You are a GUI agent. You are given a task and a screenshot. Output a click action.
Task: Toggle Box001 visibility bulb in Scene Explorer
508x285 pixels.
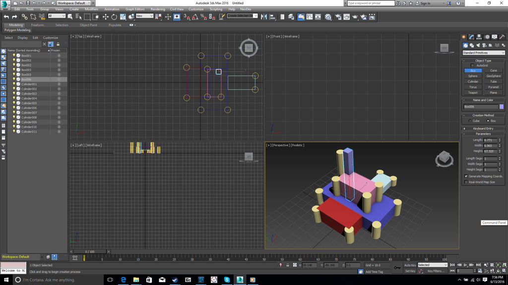[14, 55]
